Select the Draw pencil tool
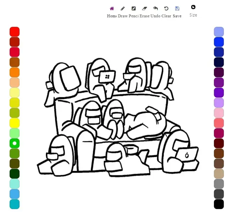The width and height of the screenshot is (245, 217). click(x=122, y=9)
